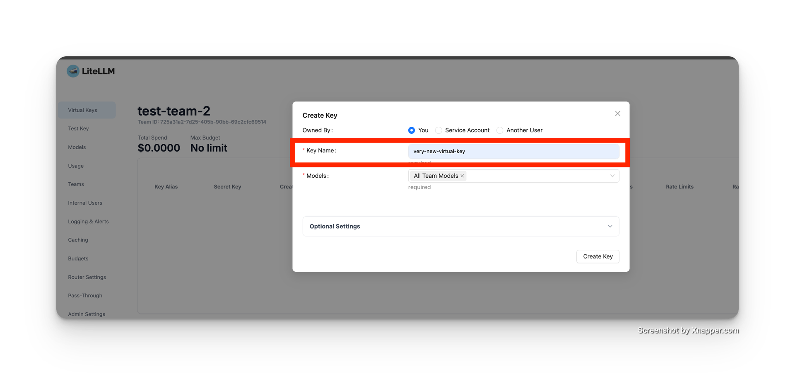Open the Models dropdown arrow
This screenshot has height=391, width=795.
point(612,176)
